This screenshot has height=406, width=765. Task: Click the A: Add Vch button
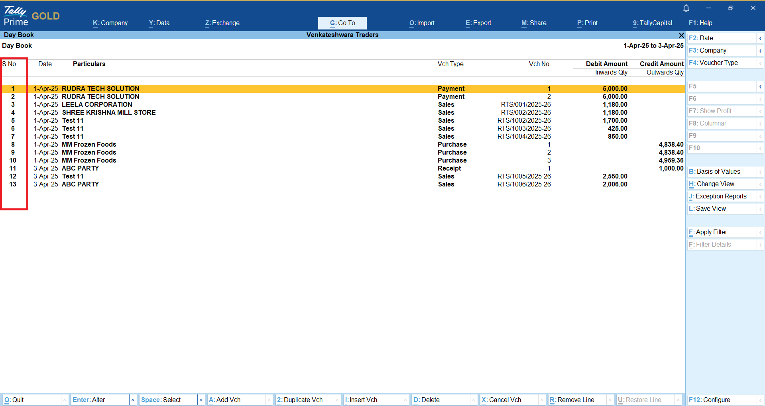[x=236, y=400]
